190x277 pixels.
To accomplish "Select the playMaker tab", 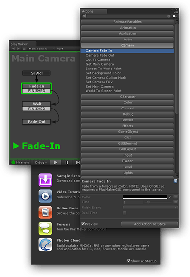I will click(22, 44).
